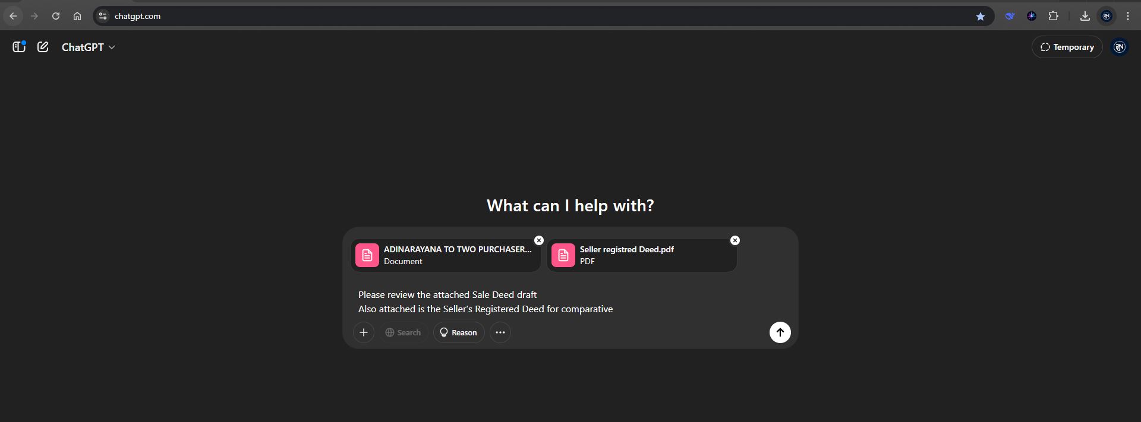Image resolution: width=1141 pixels, height=422 pixels.
Task: Click the plus attach files button
Action: (364, 332)
